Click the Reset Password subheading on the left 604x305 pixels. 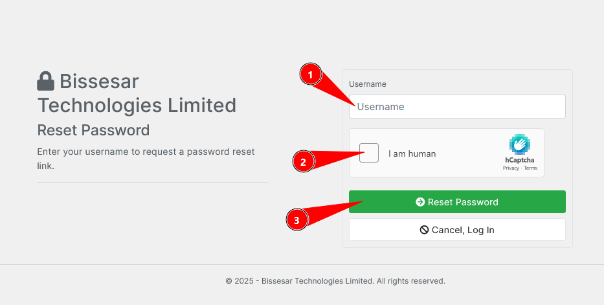(93, 130)
